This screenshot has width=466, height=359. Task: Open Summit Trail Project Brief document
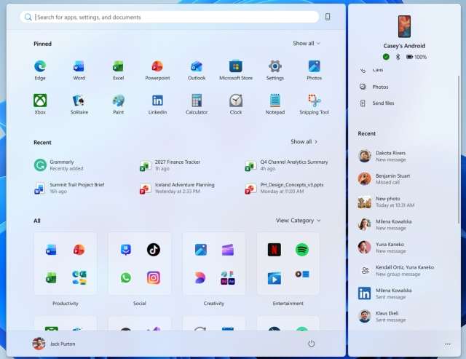[69, 188]
